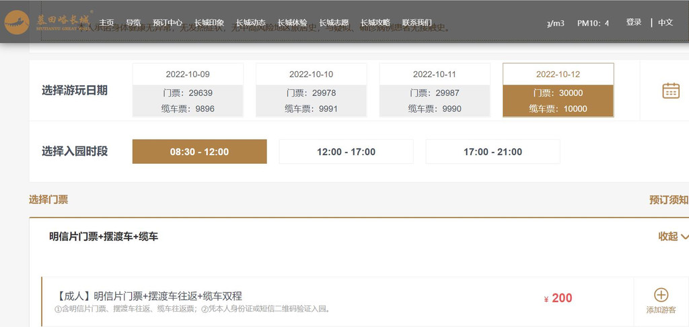Viewport: 689px width, 327px height.
Task: Select date 2022-10-09
Action: 187,91
